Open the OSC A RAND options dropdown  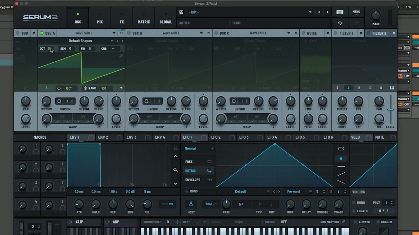coord(121,88)
